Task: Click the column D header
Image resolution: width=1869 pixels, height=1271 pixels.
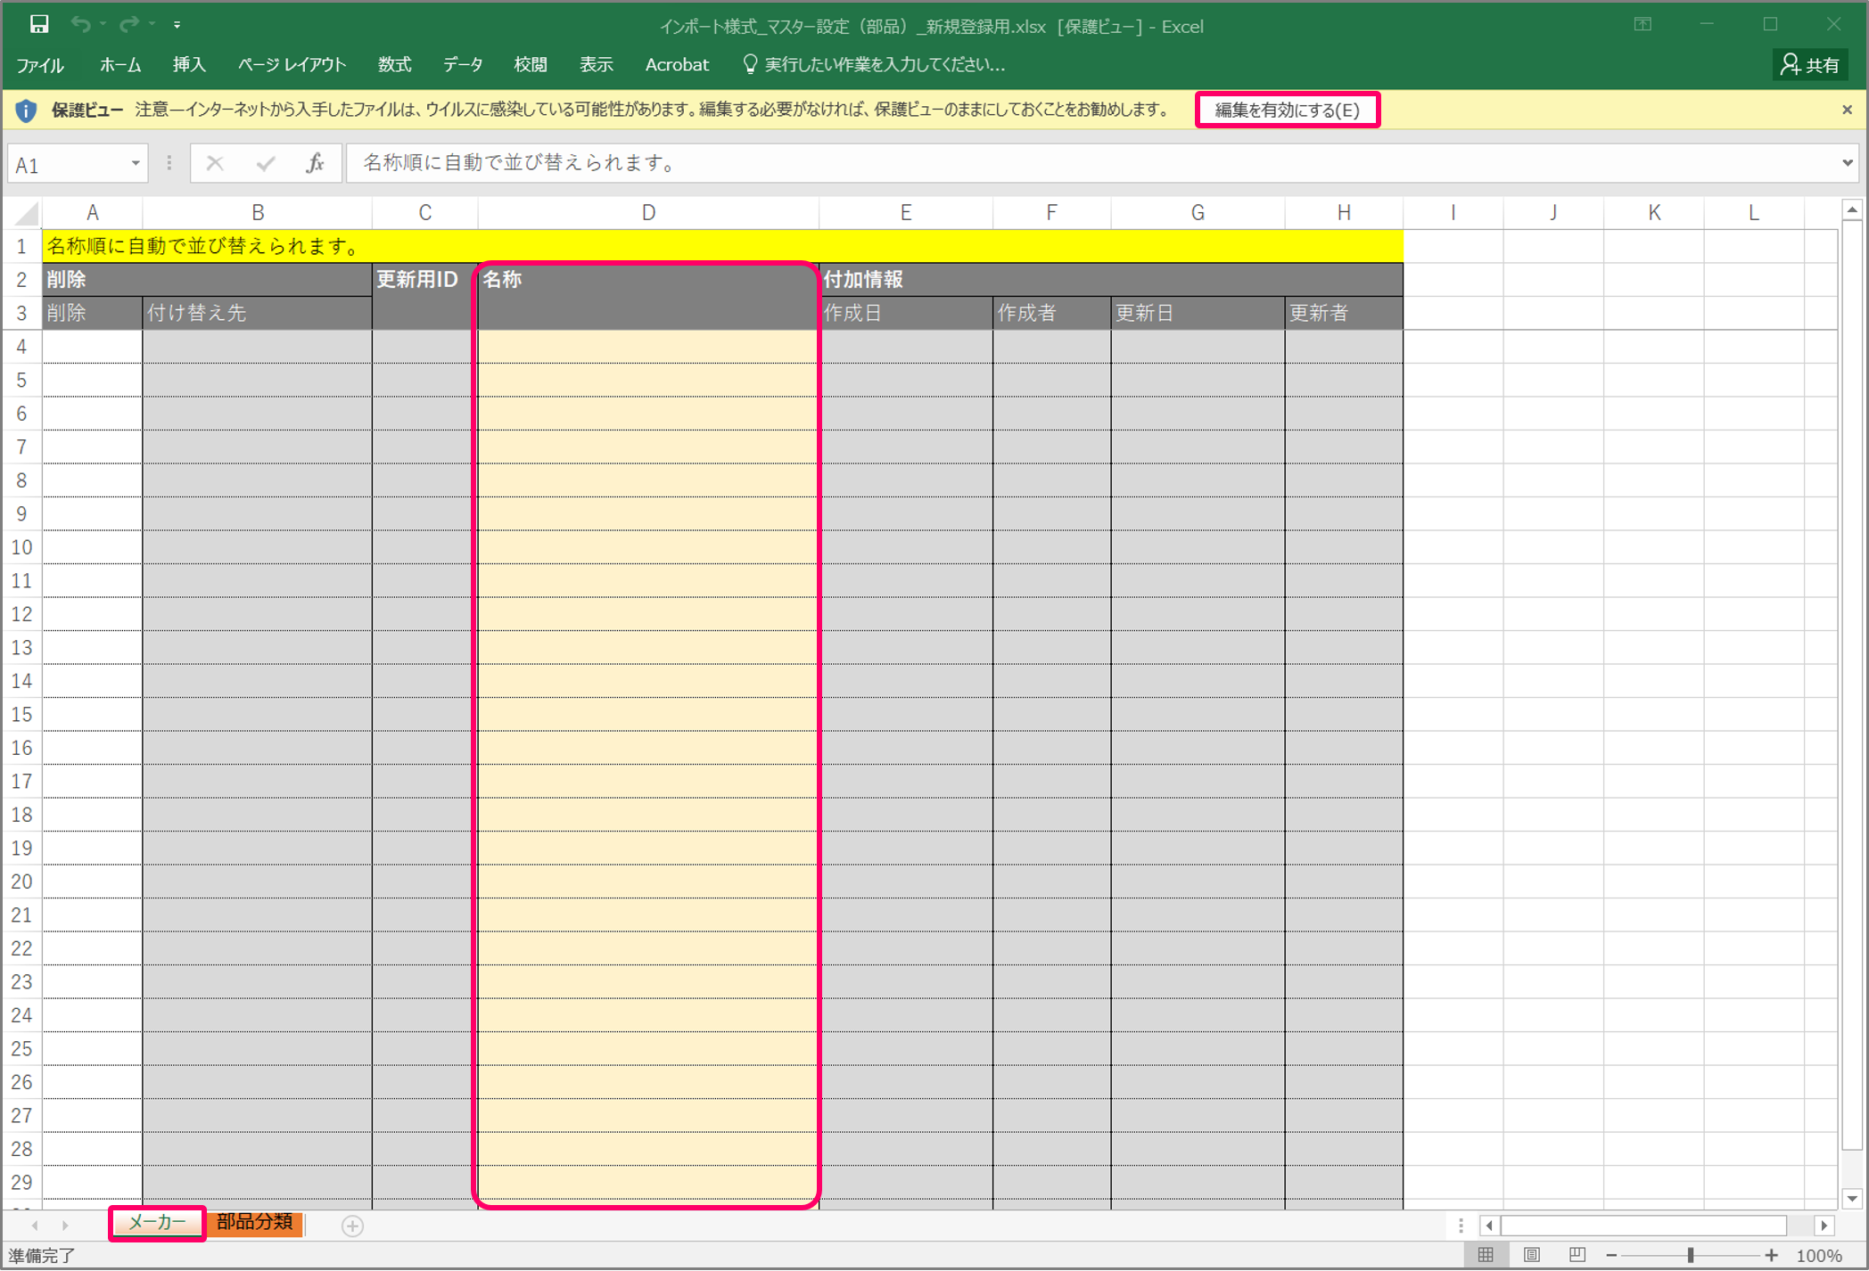Action: tap(648, 213)
